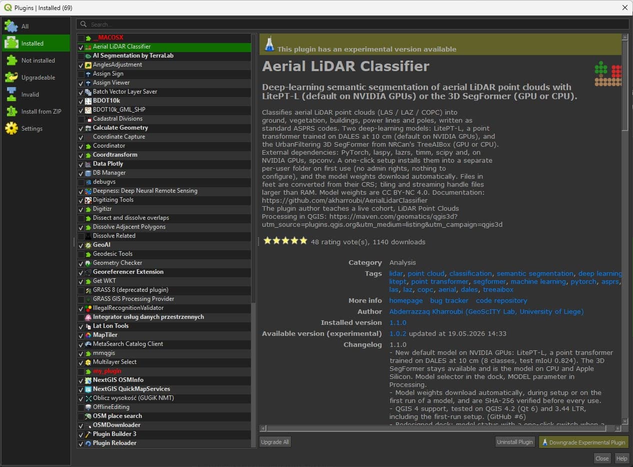Image resolution: width=633 pixels, height=467 pixels.
Task: Open the Settings gear icon
Action: coord(11,128)
